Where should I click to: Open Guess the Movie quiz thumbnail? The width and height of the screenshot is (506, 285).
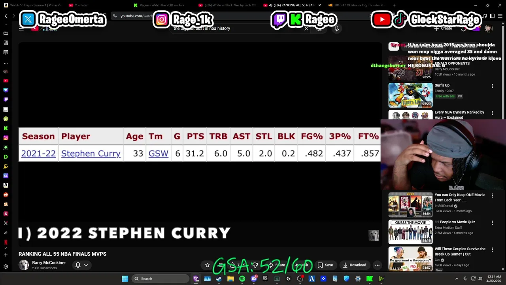pyautogui.click(x=410, y=232)
